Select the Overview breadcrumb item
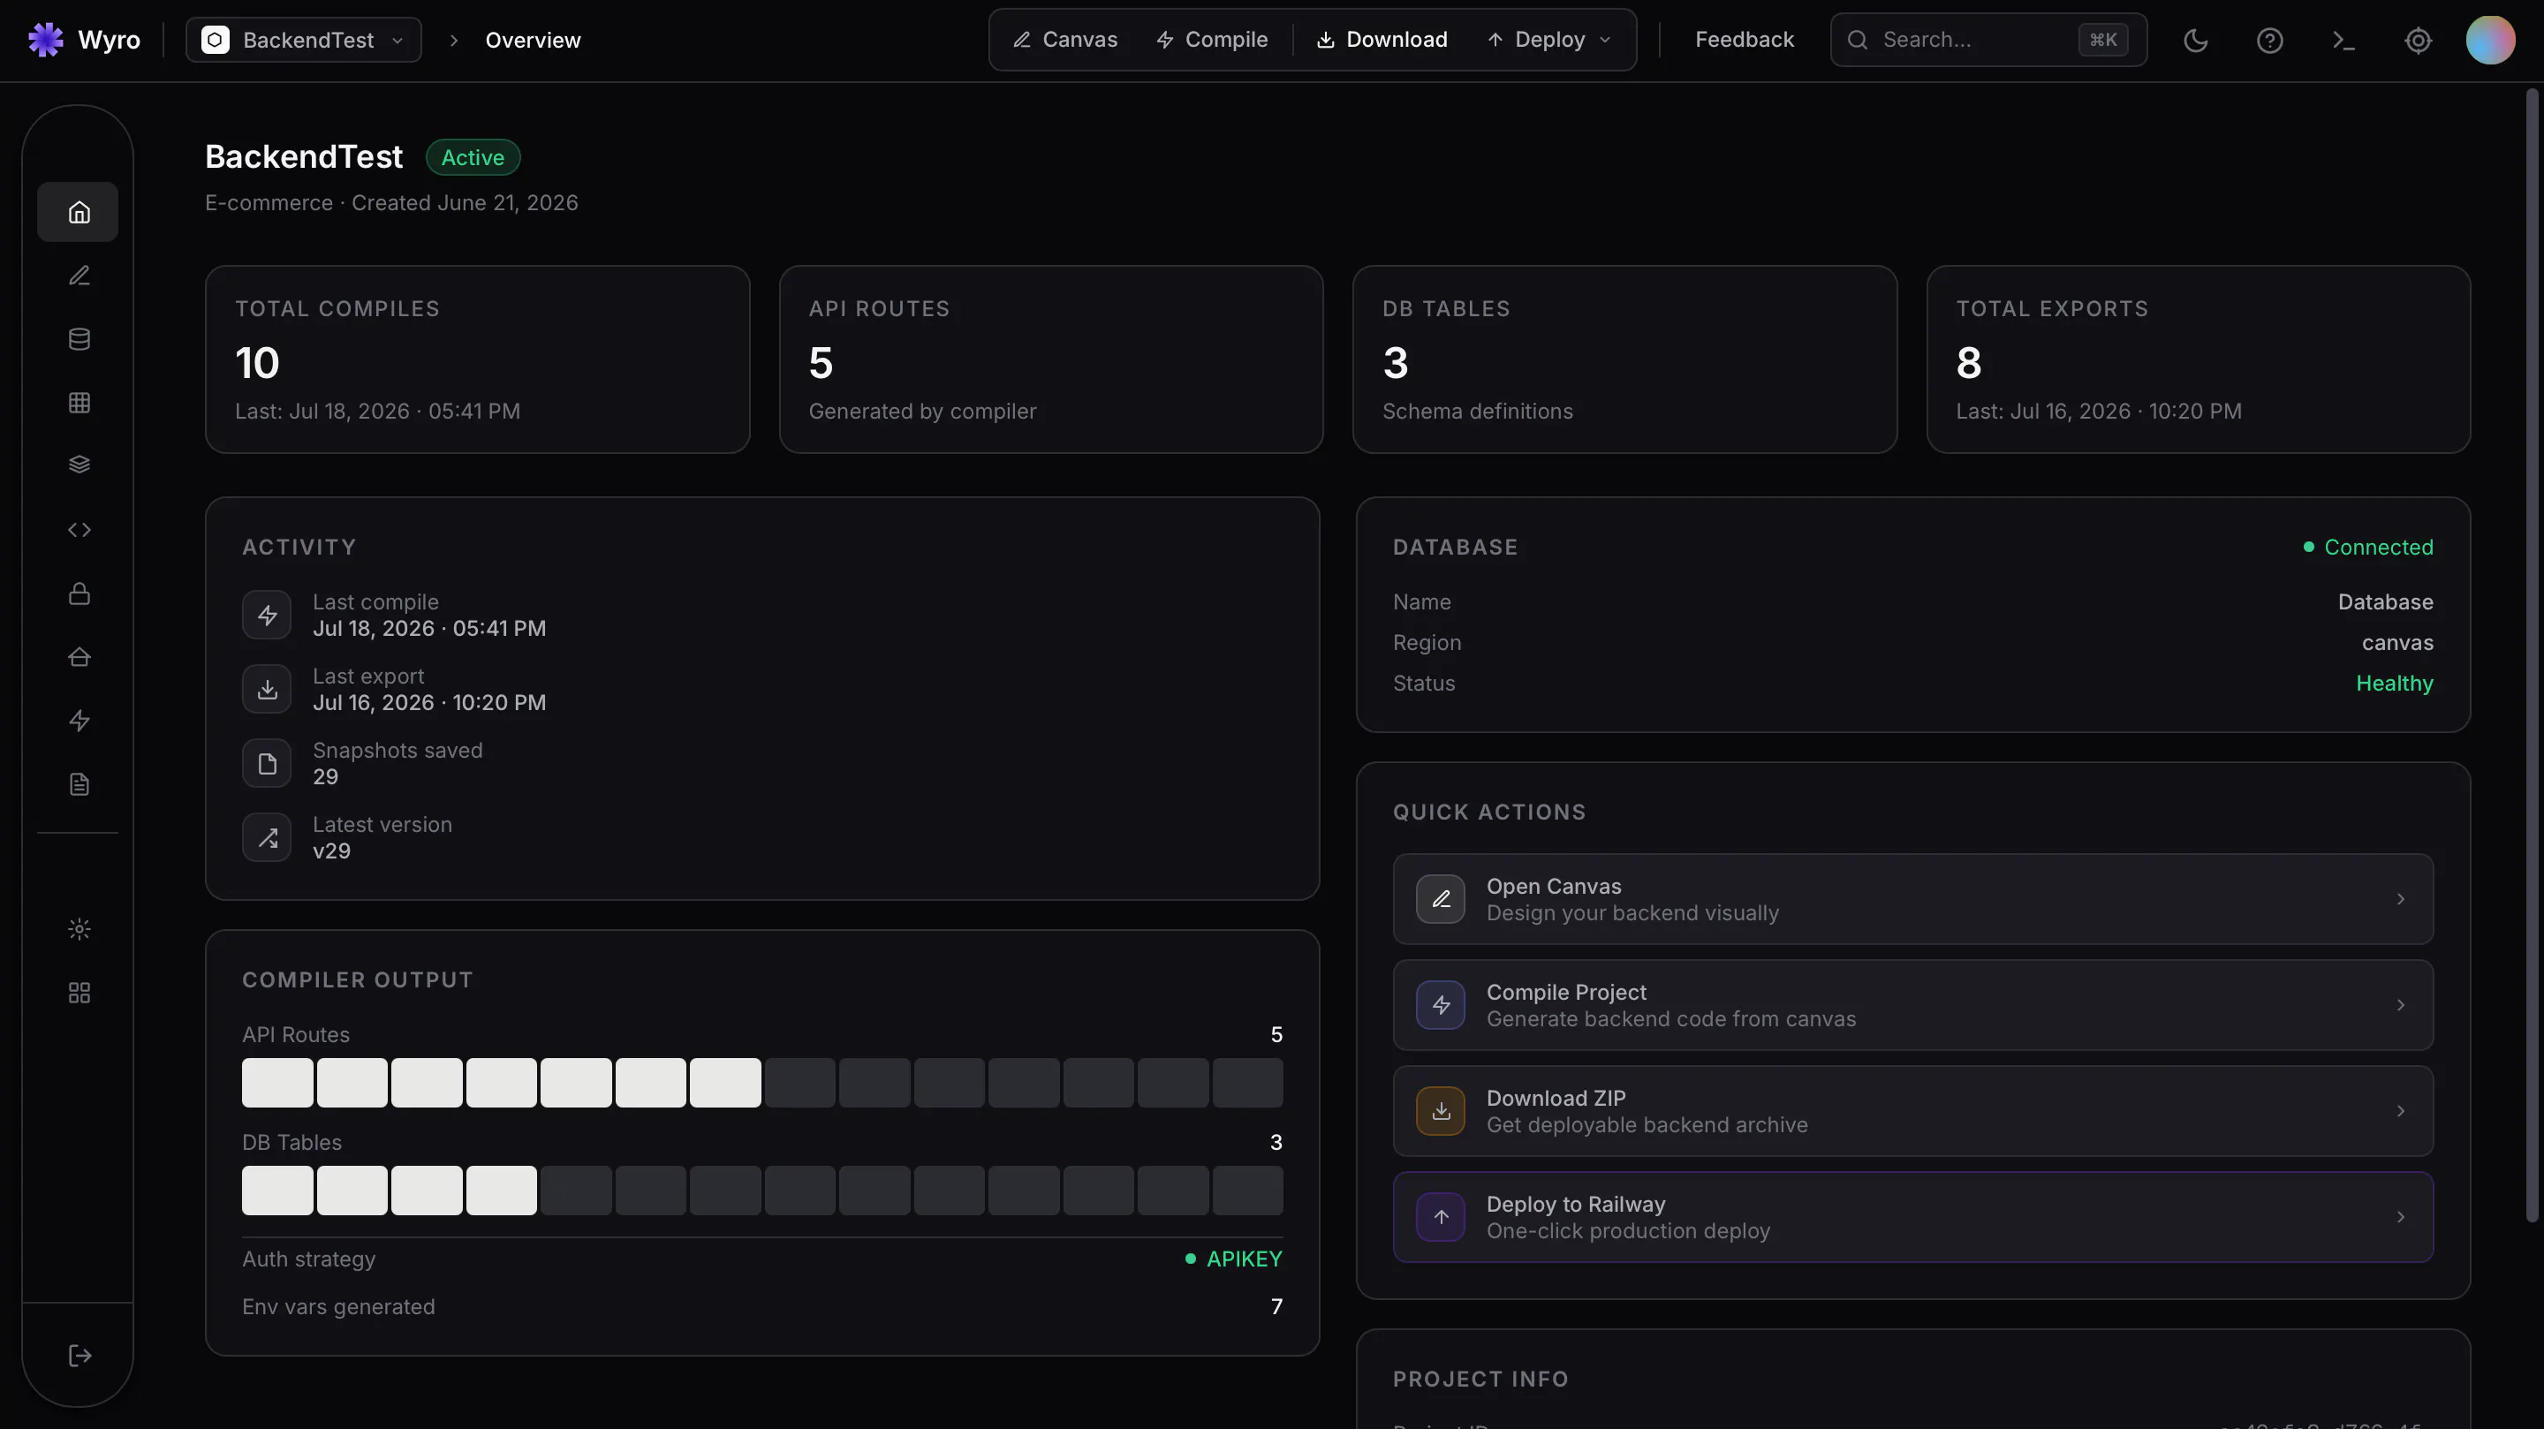 [x=533, y=41]
